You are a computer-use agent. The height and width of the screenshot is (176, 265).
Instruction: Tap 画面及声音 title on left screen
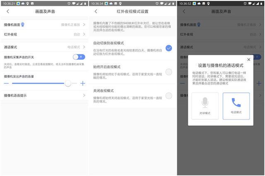pyautogui.click(x=45, y=11)
